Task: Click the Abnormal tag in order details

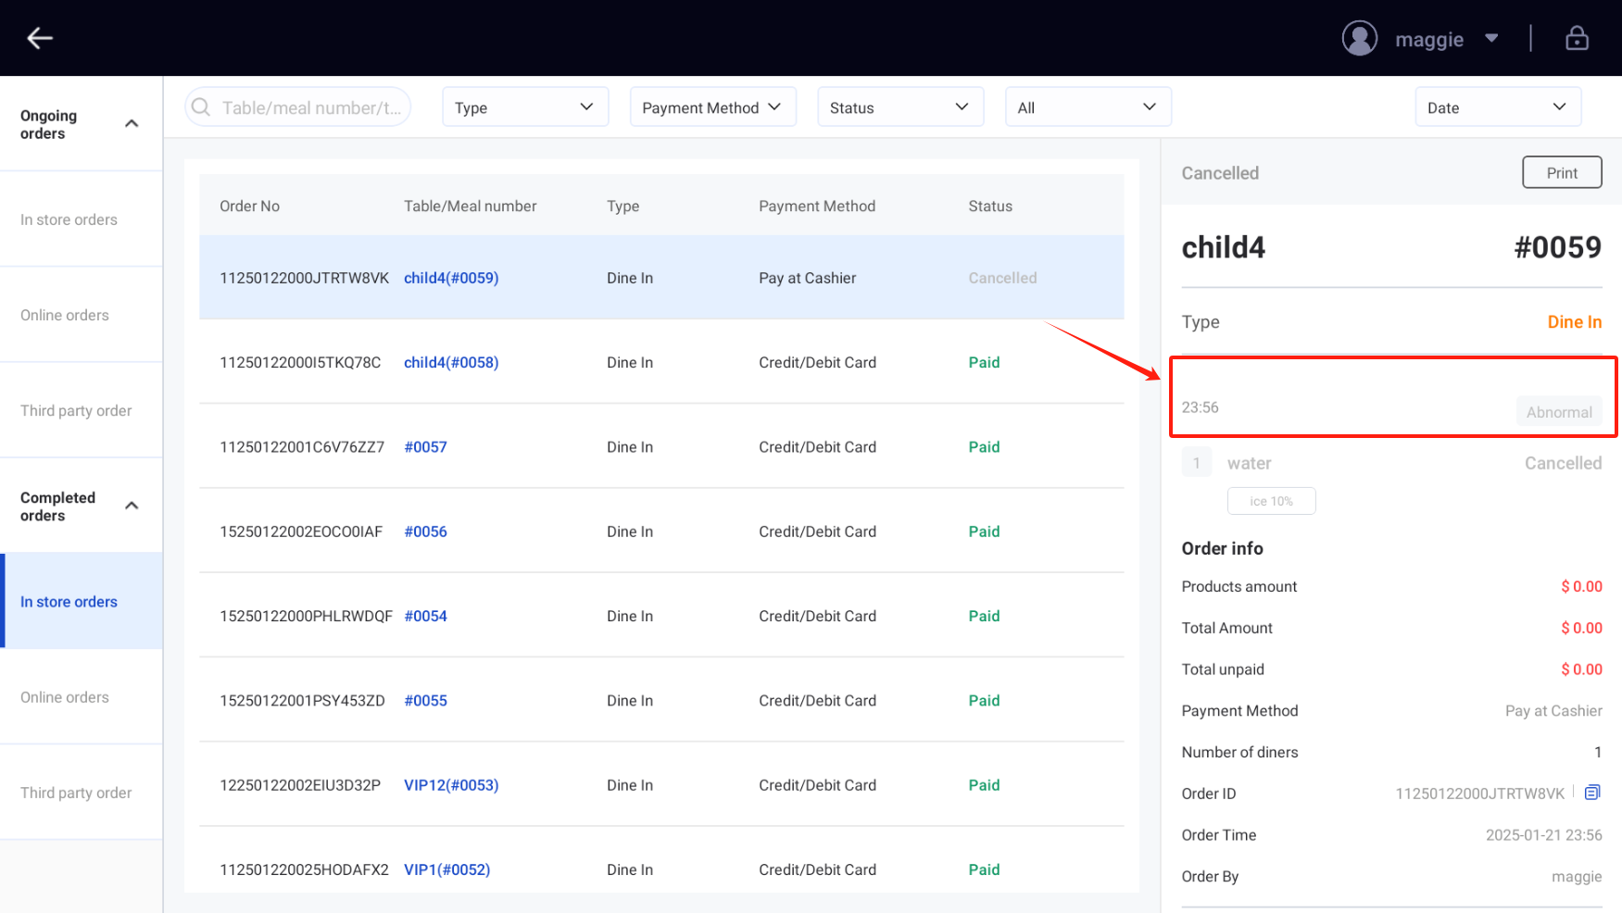Action: point(1559,412)
